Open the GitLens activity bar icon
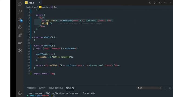Screen dimensions: 173x97 20,50
